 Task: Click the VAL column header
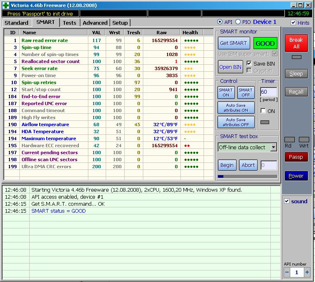(x=97, y=32)
